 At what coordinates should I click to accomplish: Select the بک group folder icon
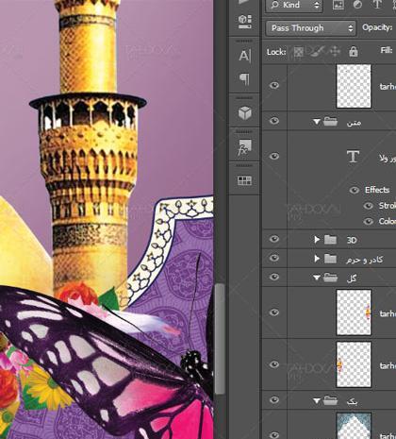coord(330,400)
